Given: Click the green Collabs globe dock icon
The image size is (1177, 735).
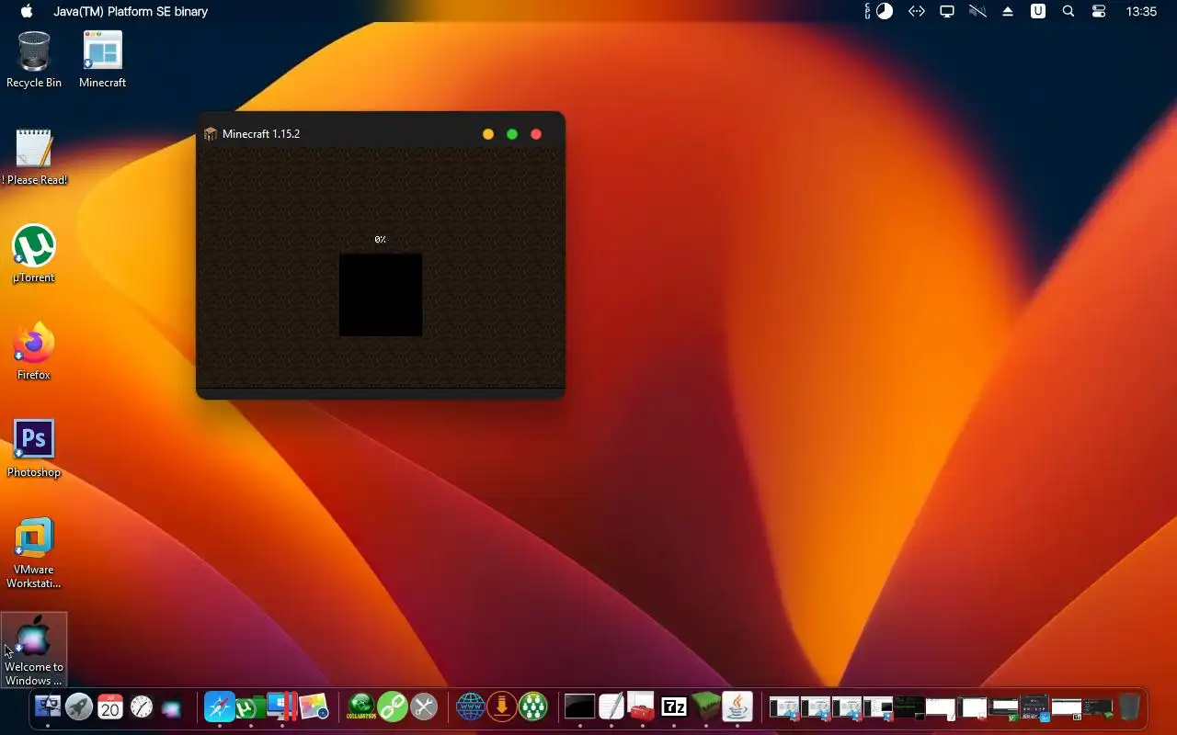Looking at the screenshot, I should 361,707.
